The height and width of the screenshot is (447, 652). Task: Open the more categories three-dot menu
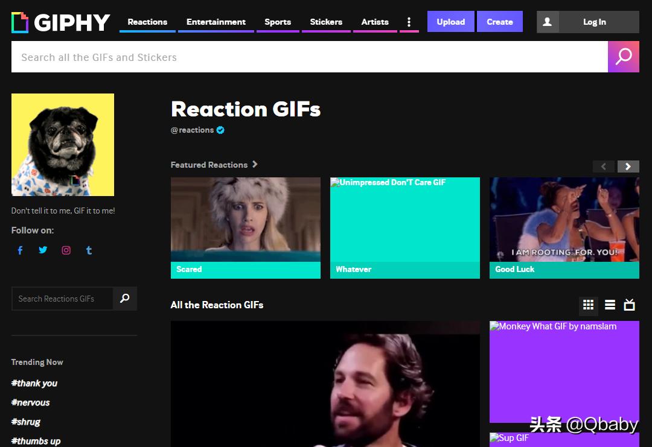pos(409,22)
